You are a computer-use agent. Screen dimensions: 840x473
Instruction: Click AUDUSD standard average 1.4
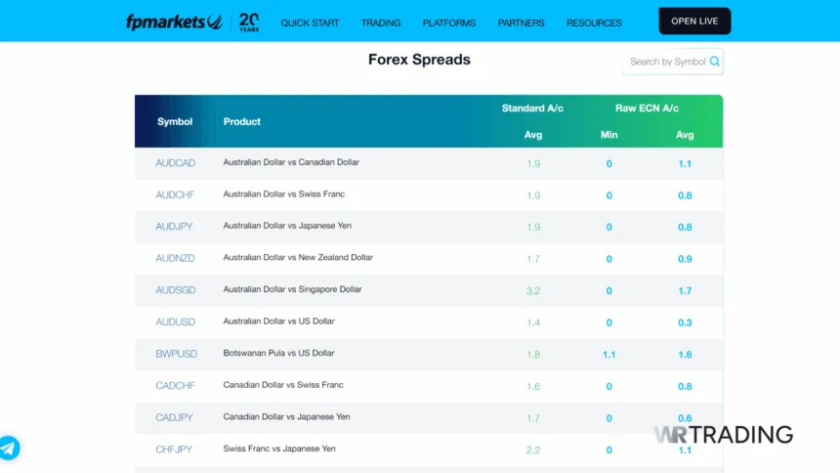tap(533, 322)
